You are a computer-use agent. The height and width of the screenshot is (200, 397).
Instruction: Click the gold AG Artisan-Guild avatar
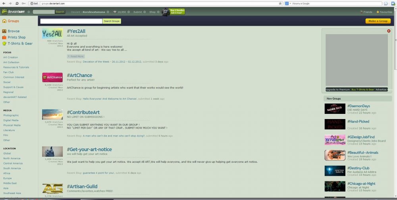pos(52,188)
